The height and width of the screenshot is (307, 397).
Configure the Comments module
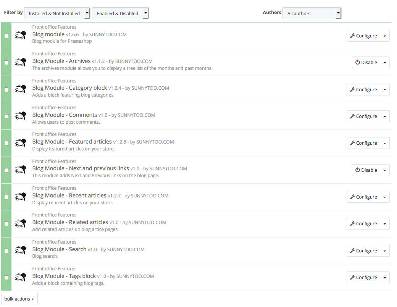(x=363, y=116)
